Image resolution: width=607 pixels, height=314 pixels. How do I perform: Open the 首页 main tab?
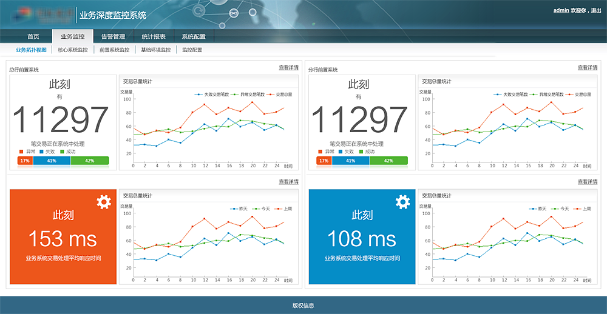click(x=33, y=37)
